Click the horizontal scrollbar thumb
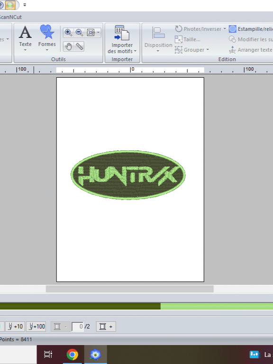273x364 pixels. pyautogui.click(x=130, y=289)
